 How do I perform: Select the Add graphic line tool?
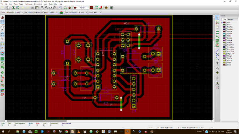coord(217,50)
